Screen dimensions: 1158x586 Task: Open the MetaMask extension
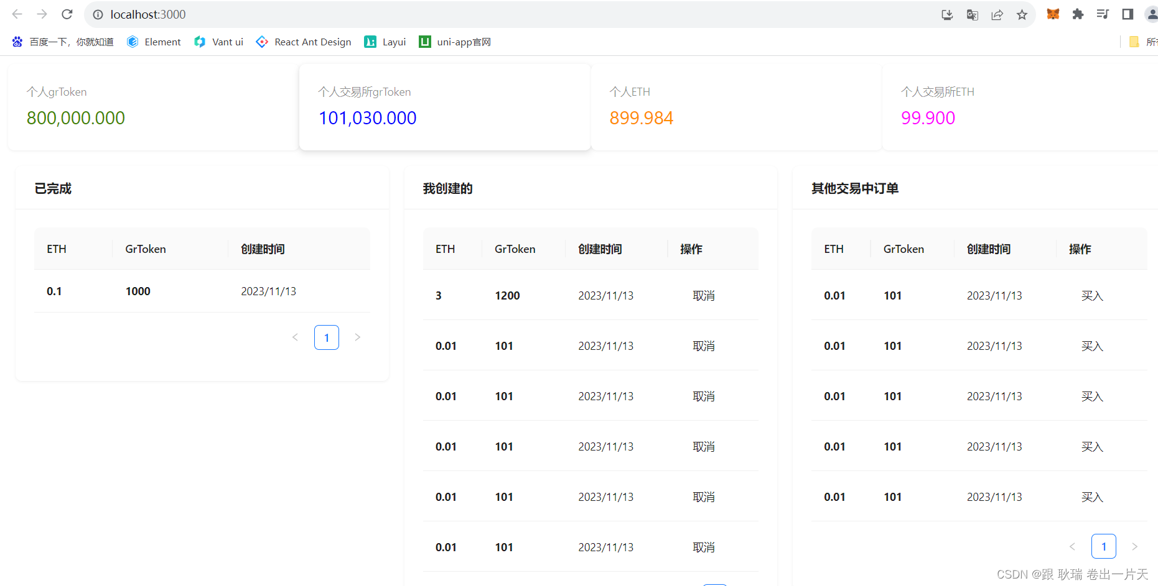[1053, 14]
